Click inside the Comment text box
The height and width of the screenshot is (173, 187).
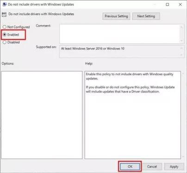(119, 34)
